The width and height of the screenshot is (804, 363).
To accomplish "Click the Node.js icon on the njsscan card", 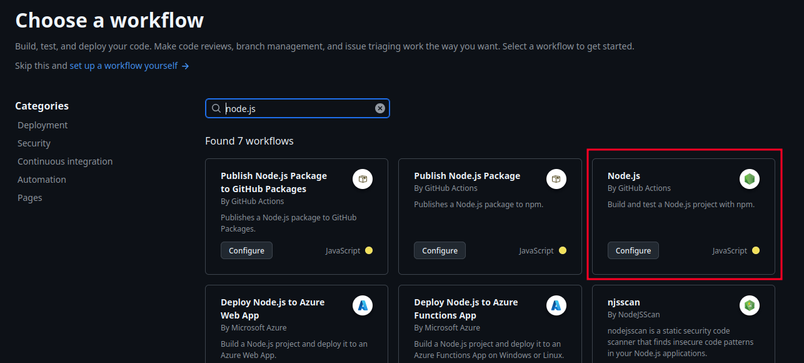I will (x=750, y=305).
